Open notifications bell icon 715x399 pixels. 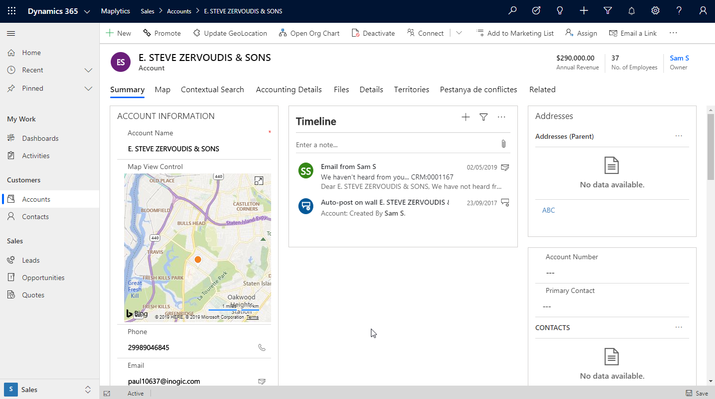(x=632, y=11)
